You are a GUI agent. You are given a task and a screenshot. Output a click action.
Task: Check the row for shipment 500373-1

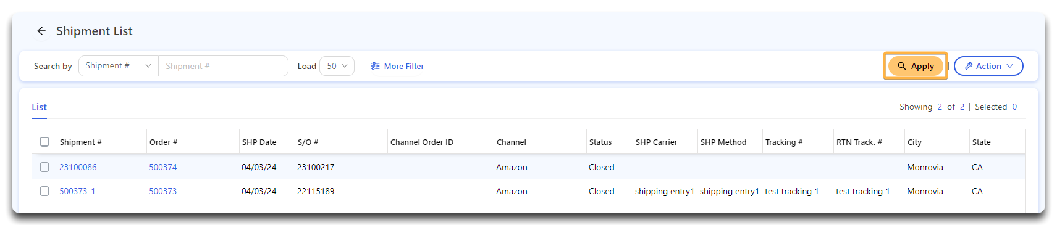(x=44, y=191)
